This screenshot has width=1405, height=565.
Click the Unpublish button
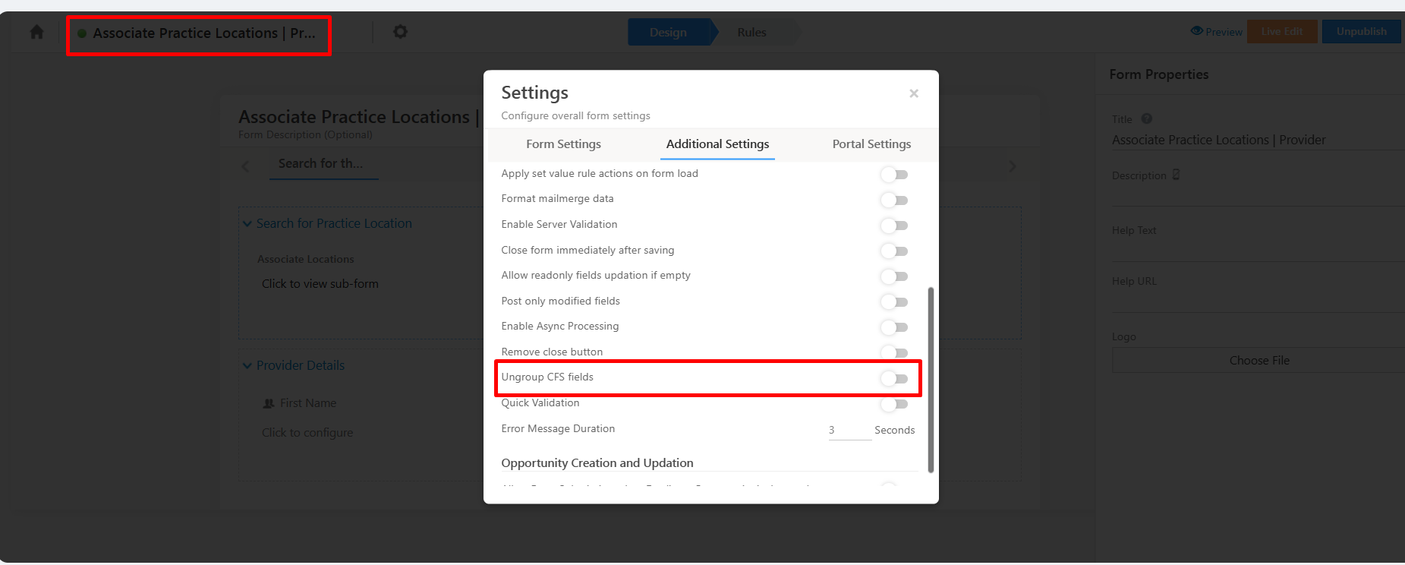click(x=1361, y=32)
